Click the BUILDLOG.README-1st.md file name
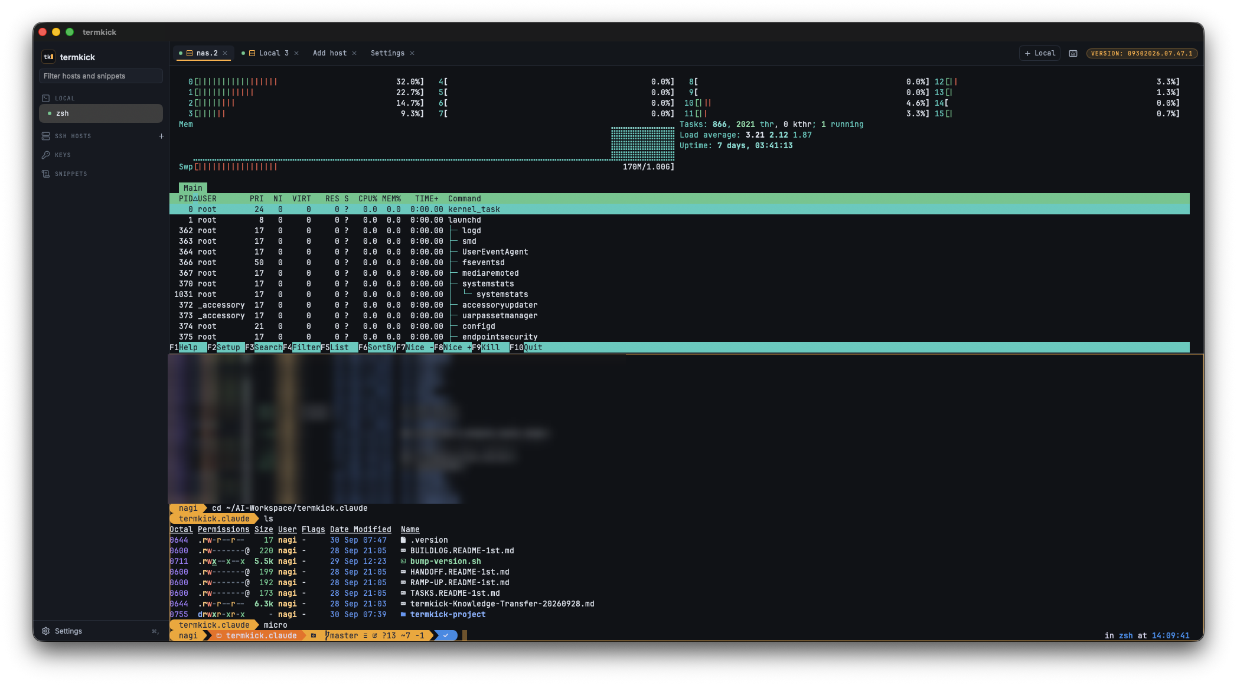 [462, 550]
